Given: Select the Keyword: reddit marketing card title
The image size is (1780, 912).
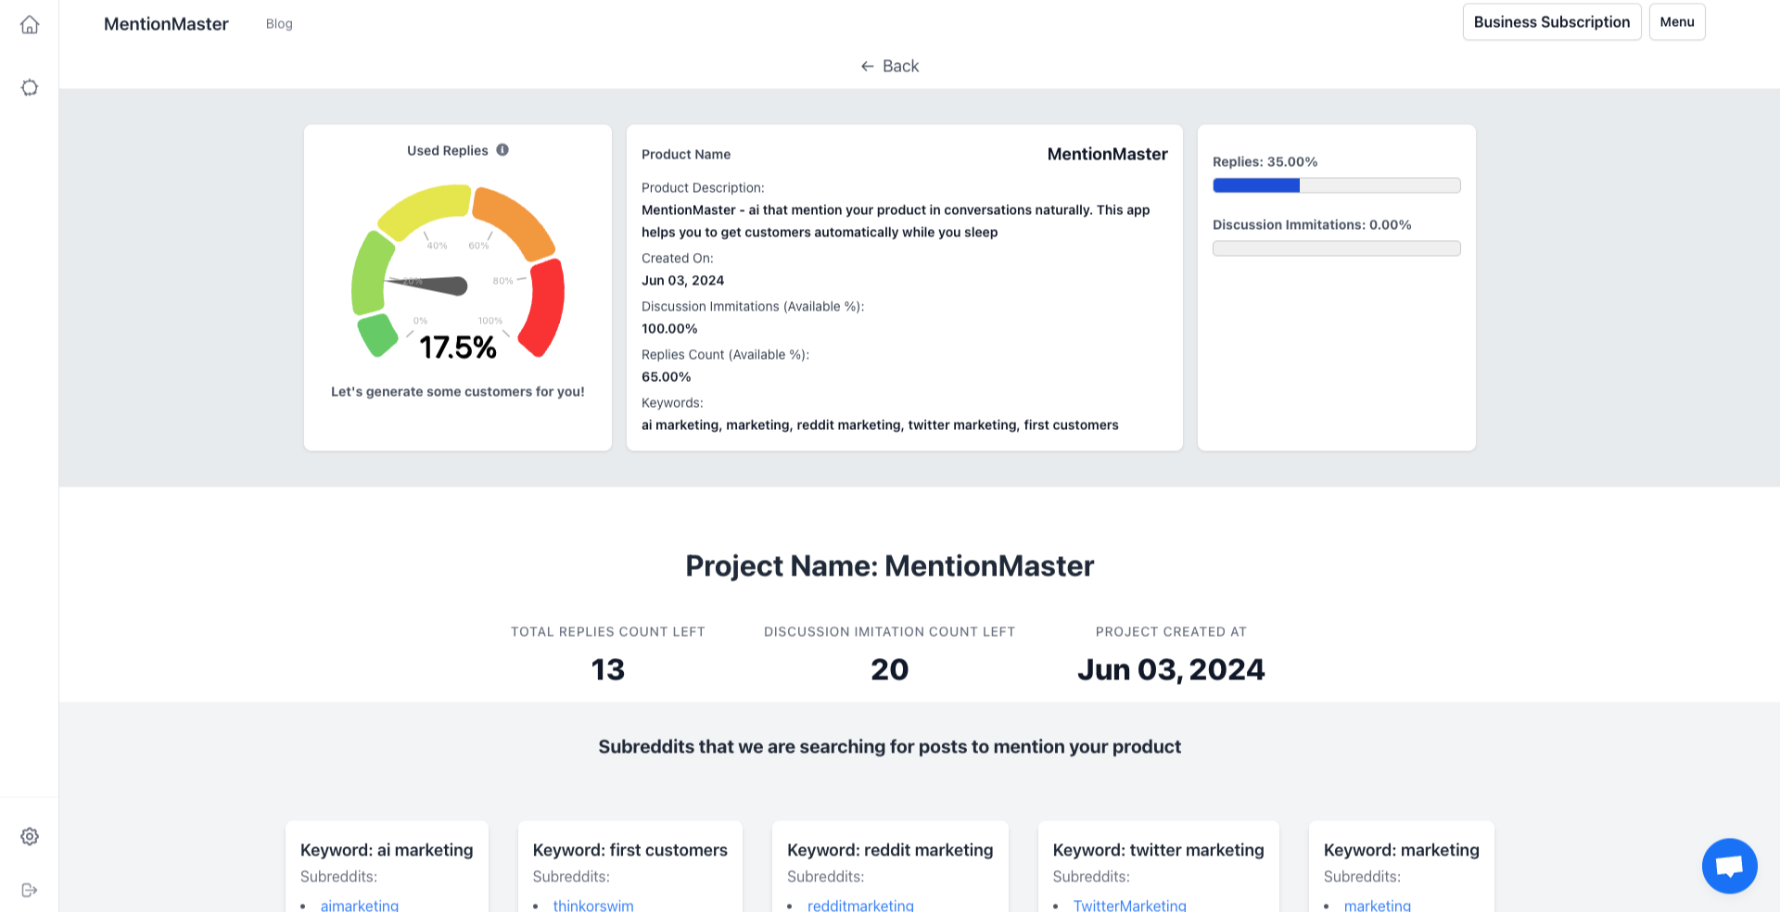Looking at the screenshot, I should coord(890,850).
